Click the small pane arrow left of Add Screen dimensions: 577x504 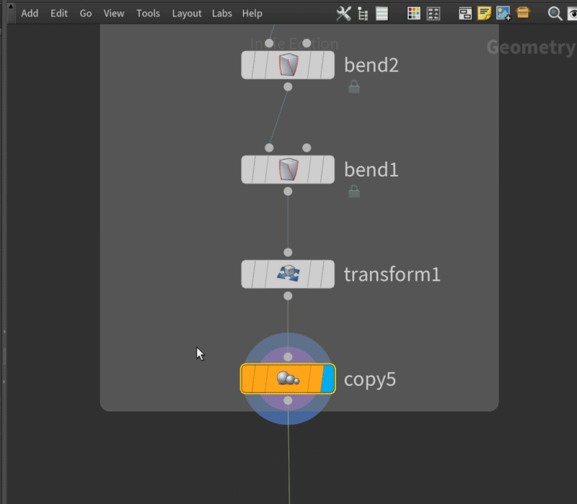[x=11, y=6]
